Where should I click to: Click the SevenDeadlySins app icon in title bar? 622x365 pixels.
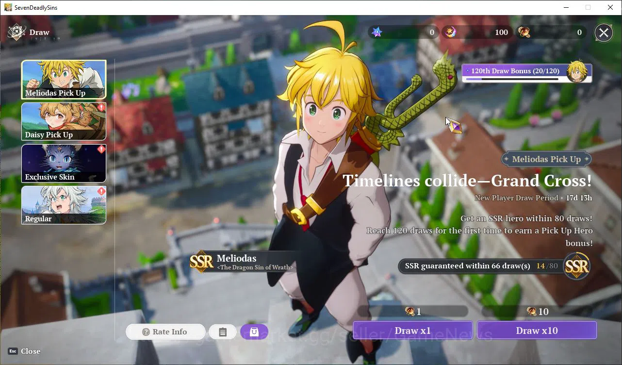8,7
